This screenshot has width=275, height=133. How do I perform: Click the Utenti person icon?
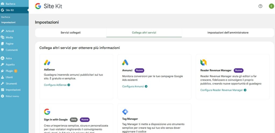point(2,77)
